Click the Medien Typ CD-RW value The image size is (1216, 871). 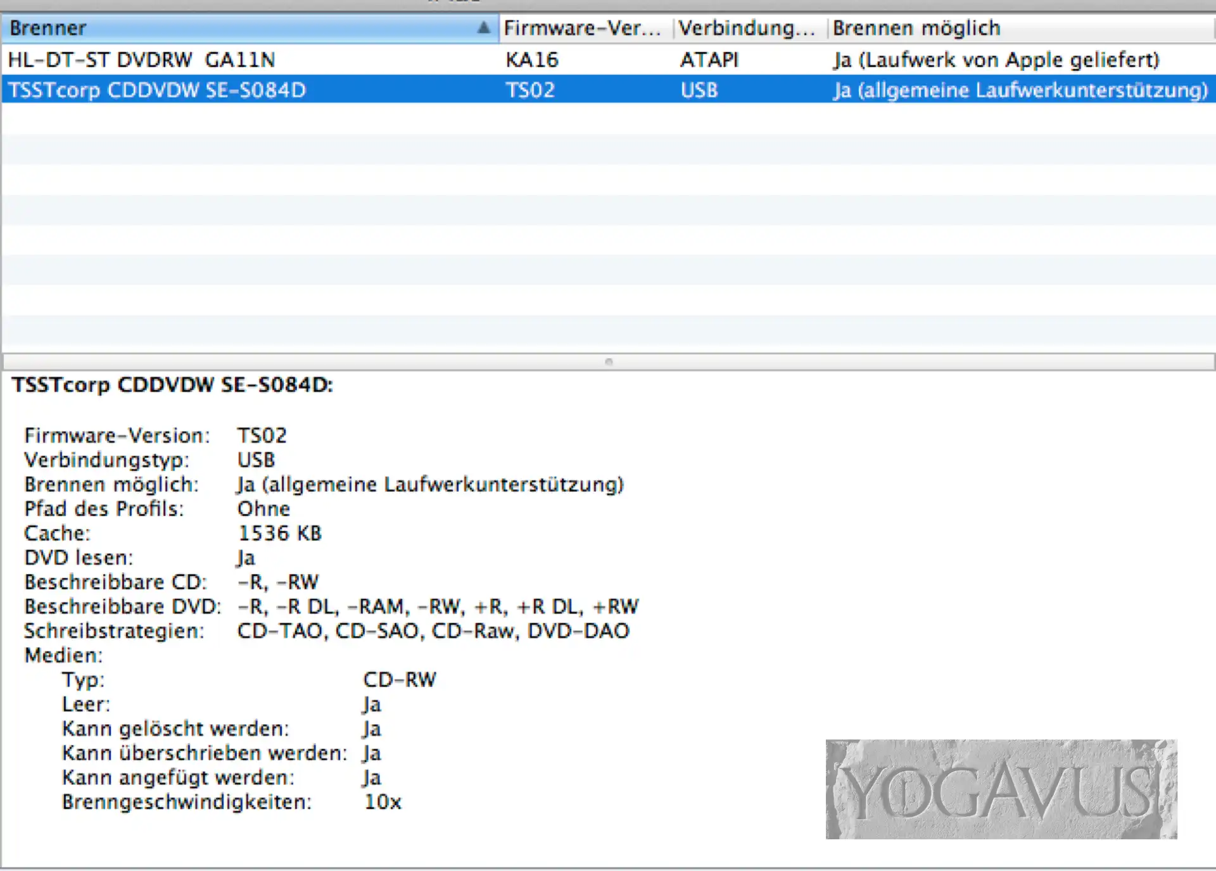(x=400, y=680)
